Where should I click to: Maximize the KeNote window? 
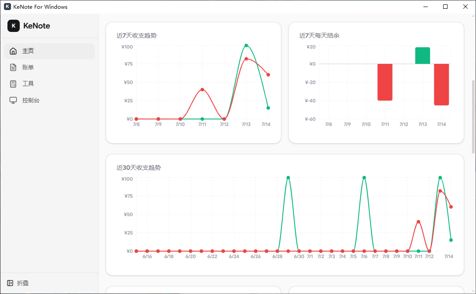(445, 7)
